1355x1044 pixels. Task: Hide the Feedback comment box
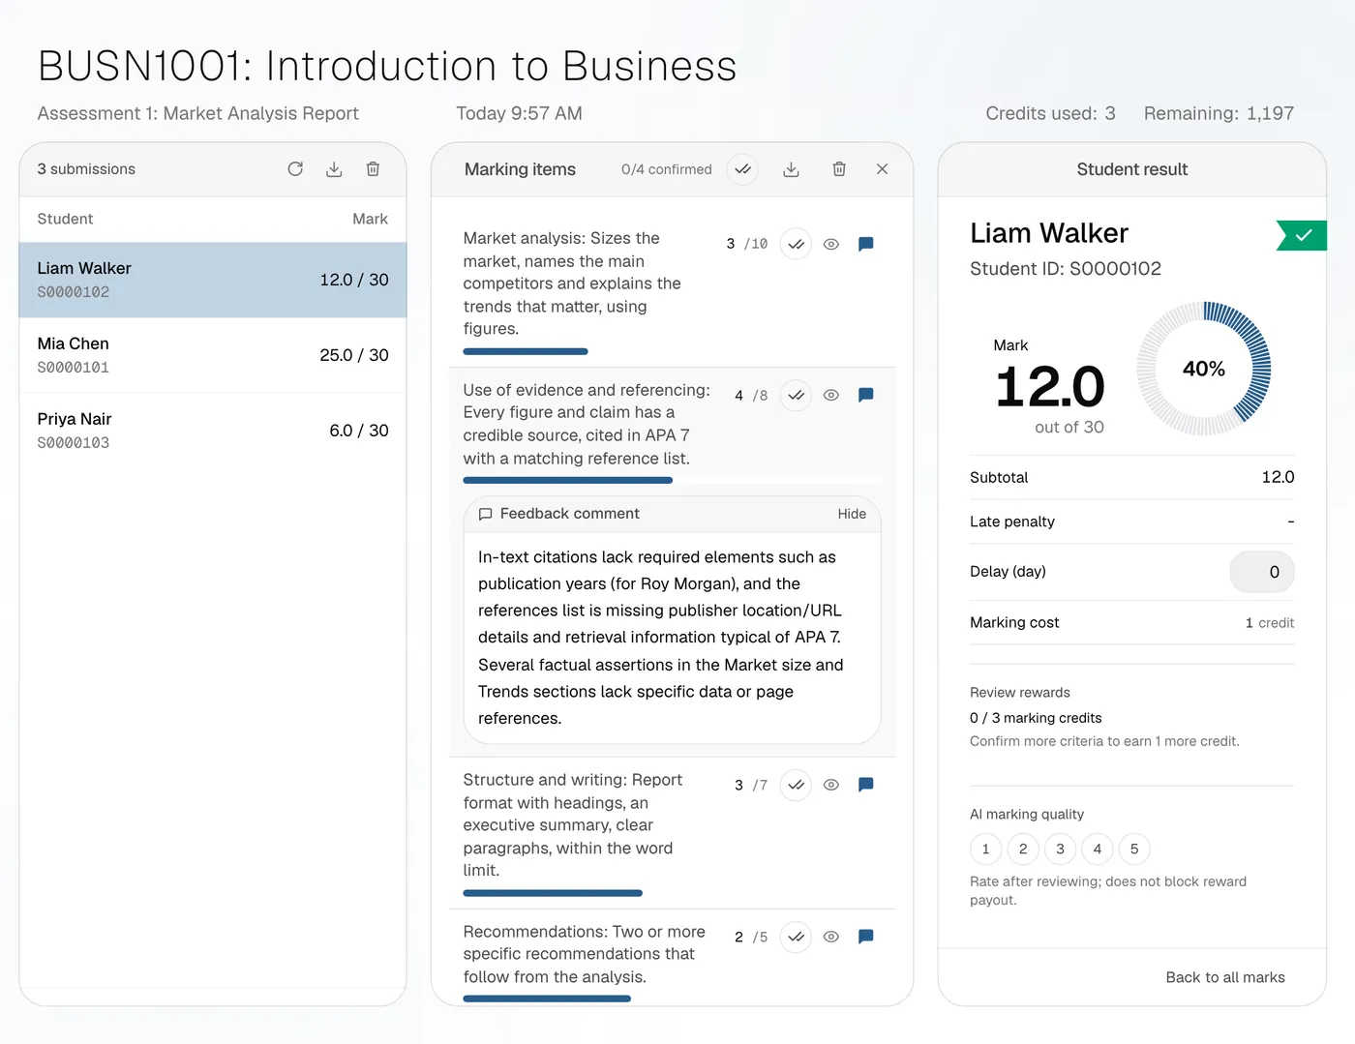(x=852, y=514)
